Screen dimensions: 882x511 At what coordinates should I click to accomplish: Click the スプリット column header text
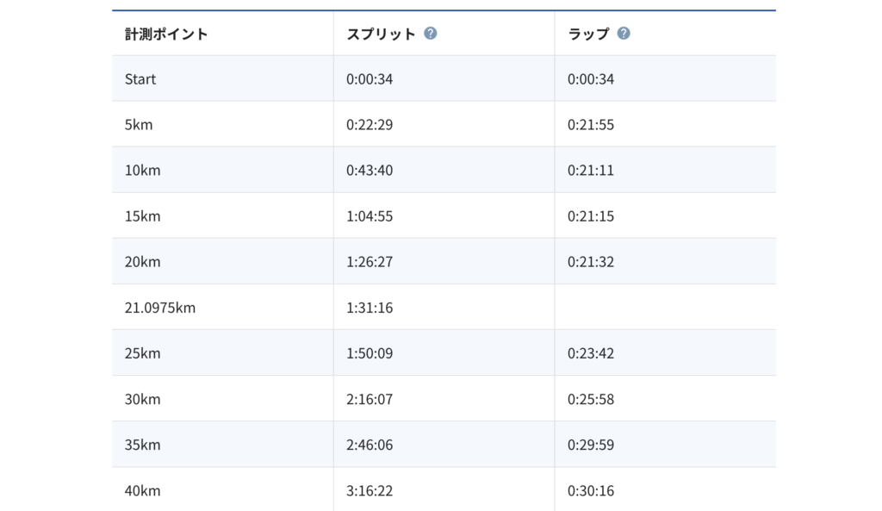tap(381, 34)
